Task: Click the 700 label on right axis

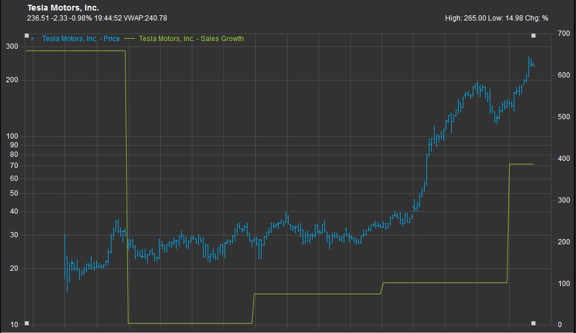Action: [564, 33]
